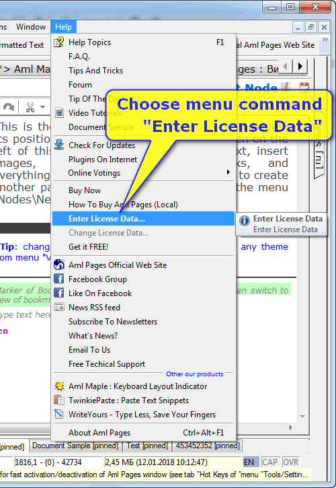Click the right tab-scroll arrow
This screenshot has height=488, width=336.
[300, 66]
